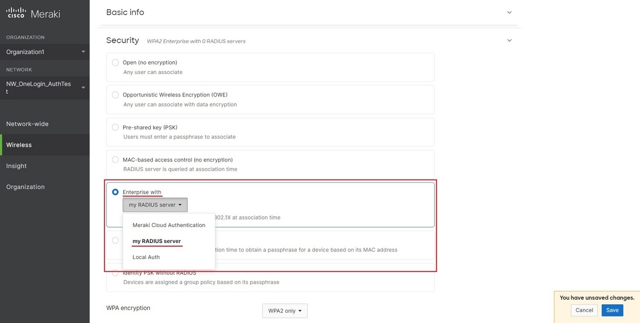Viewport: 640px width, 323px height.
Task: Open Network-wide in the sidebar
Action: point(27,124)
